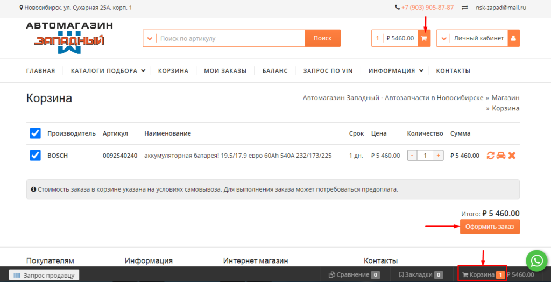Call the +7 (903) 905-87-87 link
551x282 pixels.
[x=427, y=8]
